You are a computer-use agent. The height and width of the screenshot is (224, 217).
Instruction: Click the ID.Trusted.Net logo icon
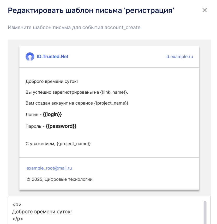[30, 57]
